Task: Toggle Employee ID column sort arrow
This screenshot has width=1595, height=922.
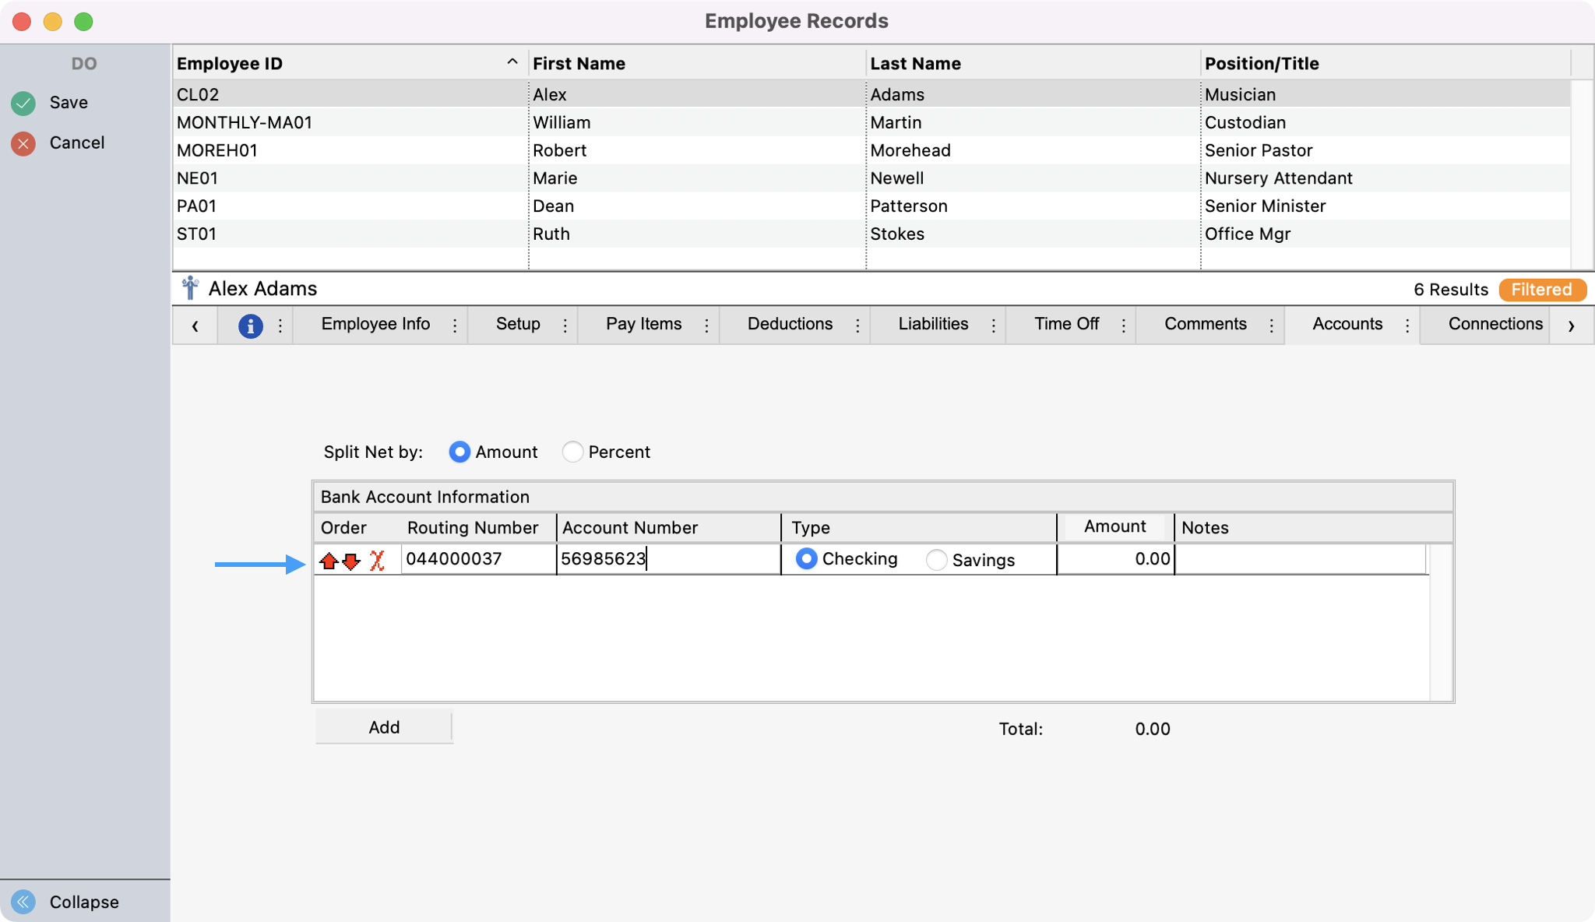Action: [512, 62]
